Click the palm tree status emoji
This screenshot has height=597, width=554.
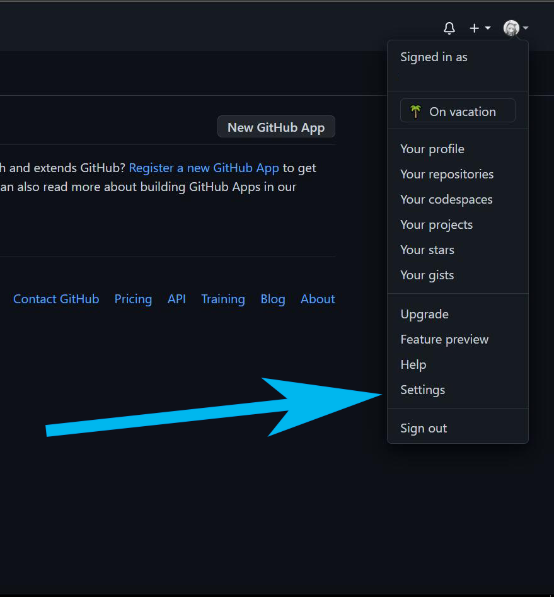[415, 111]
